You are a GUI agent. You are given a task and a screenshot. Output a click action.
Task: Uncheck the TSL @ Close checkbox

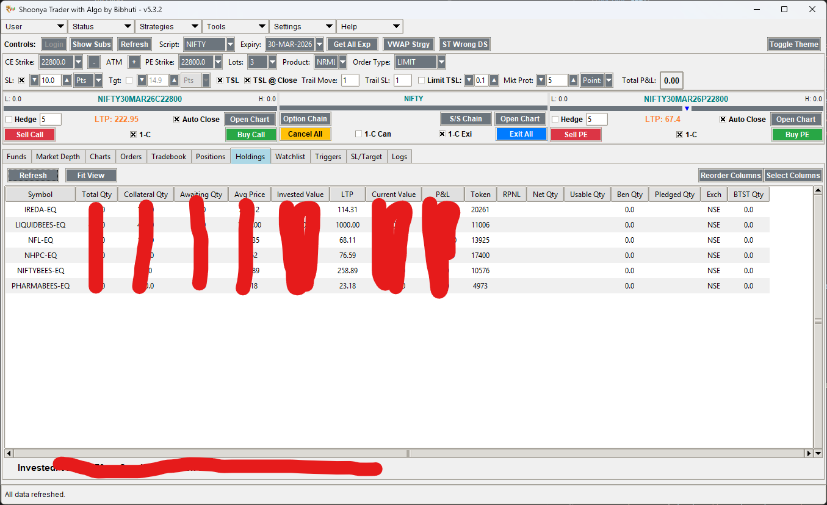pyautogui.click(x=247, y=80)
